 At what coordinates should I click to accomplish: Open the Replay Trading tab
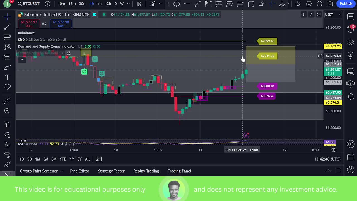click(146, 171)
